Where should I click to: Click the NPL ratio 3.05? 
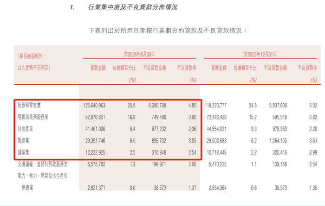(192, 141)
